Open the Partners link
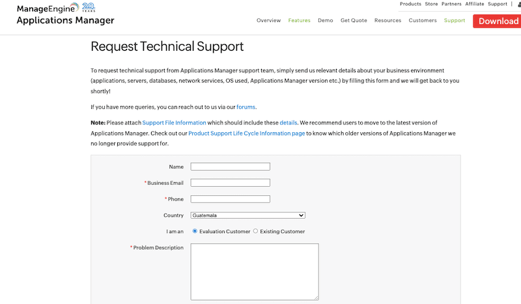The height and width of the screenshot is (304, 521). point(451,4)
